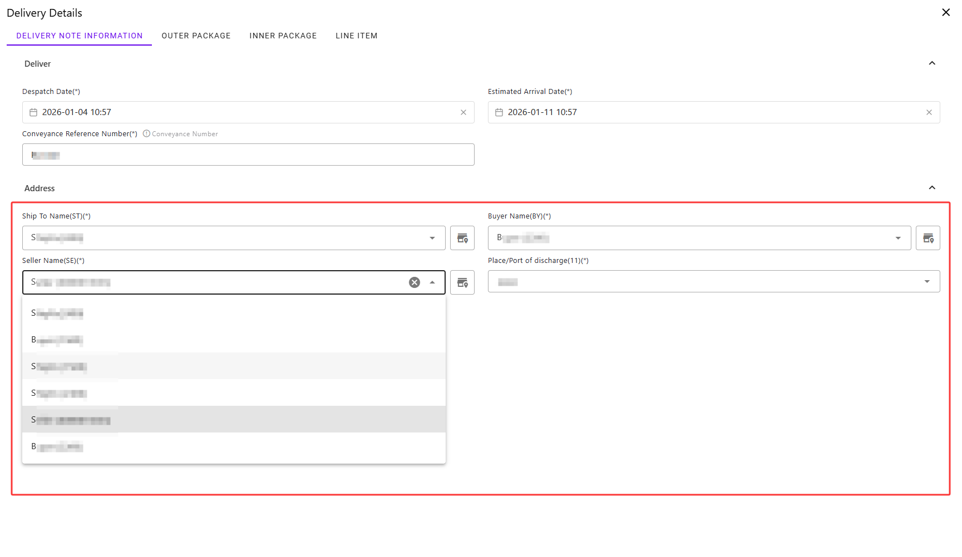Viewport: 962px width, 557px height.
Task: Click the Conveyance Number info icon
Action: tap(147, 133)
